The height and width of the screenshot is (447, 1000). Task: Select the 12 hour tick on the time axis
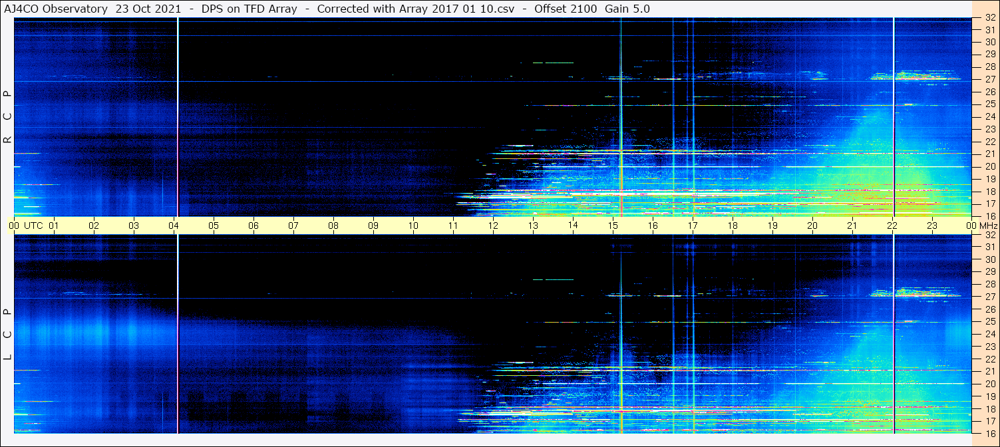(493, 225)
